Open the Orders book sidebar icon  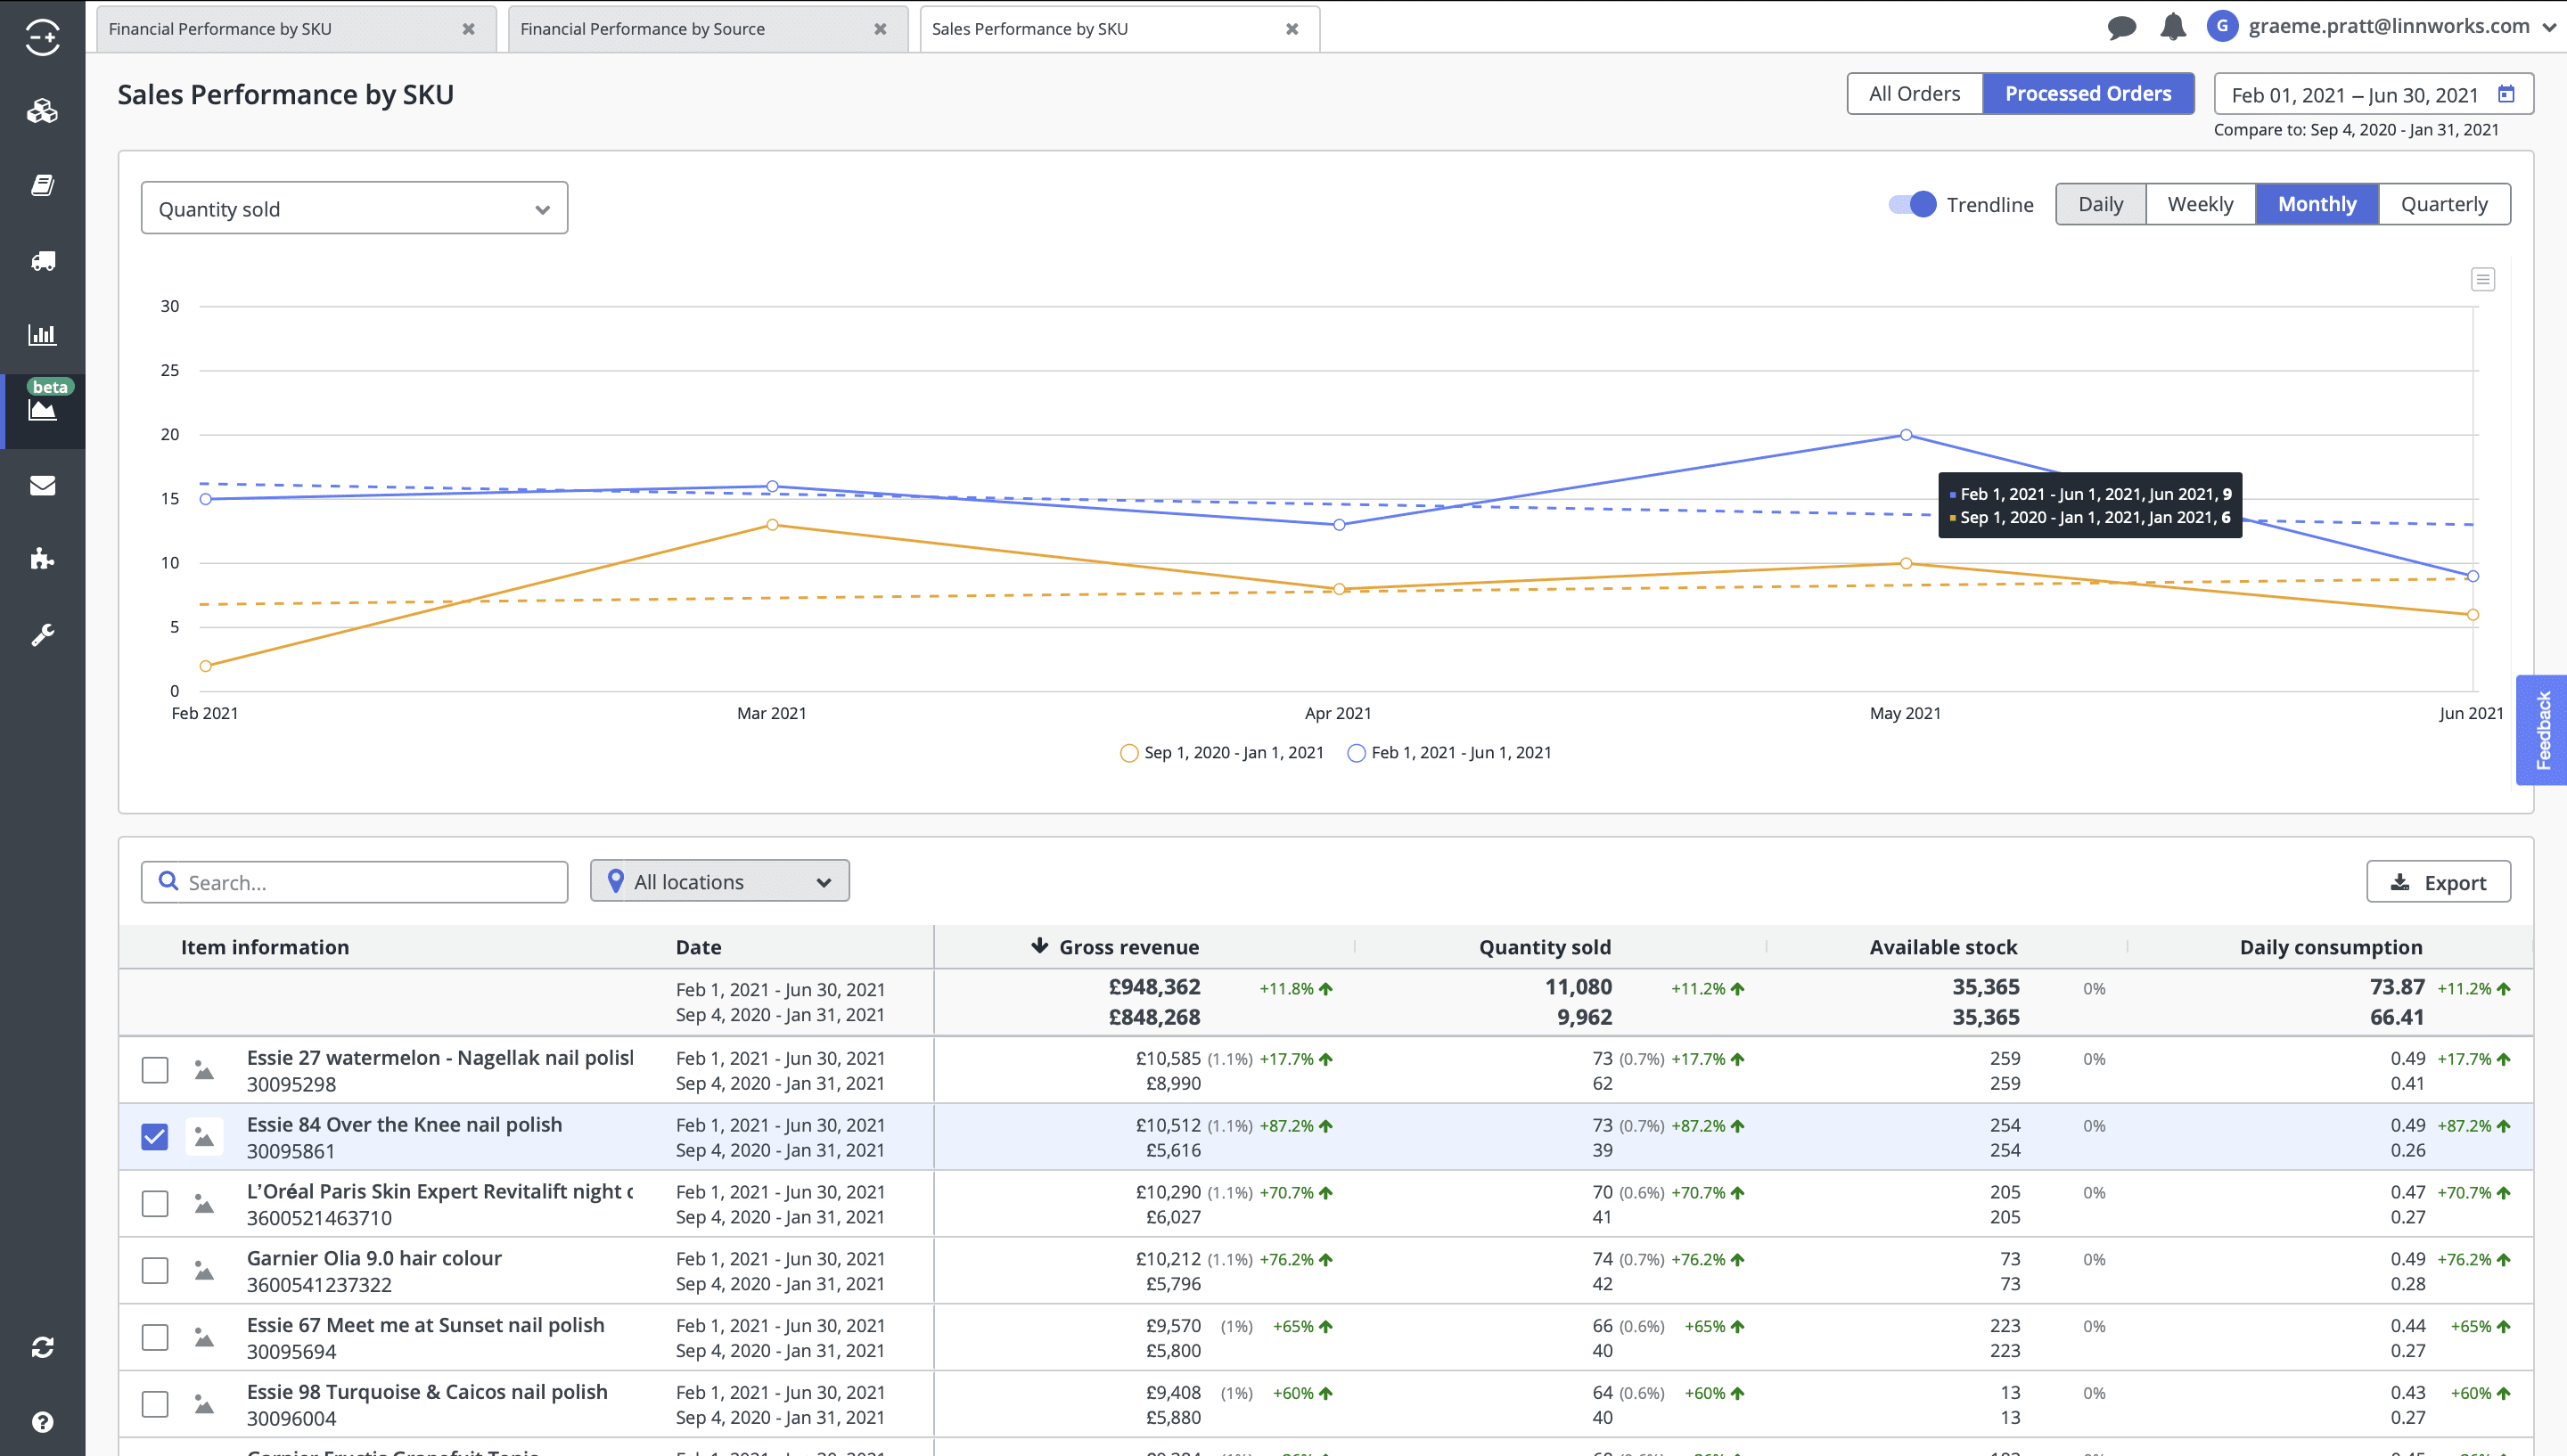(x=42, y=185)
